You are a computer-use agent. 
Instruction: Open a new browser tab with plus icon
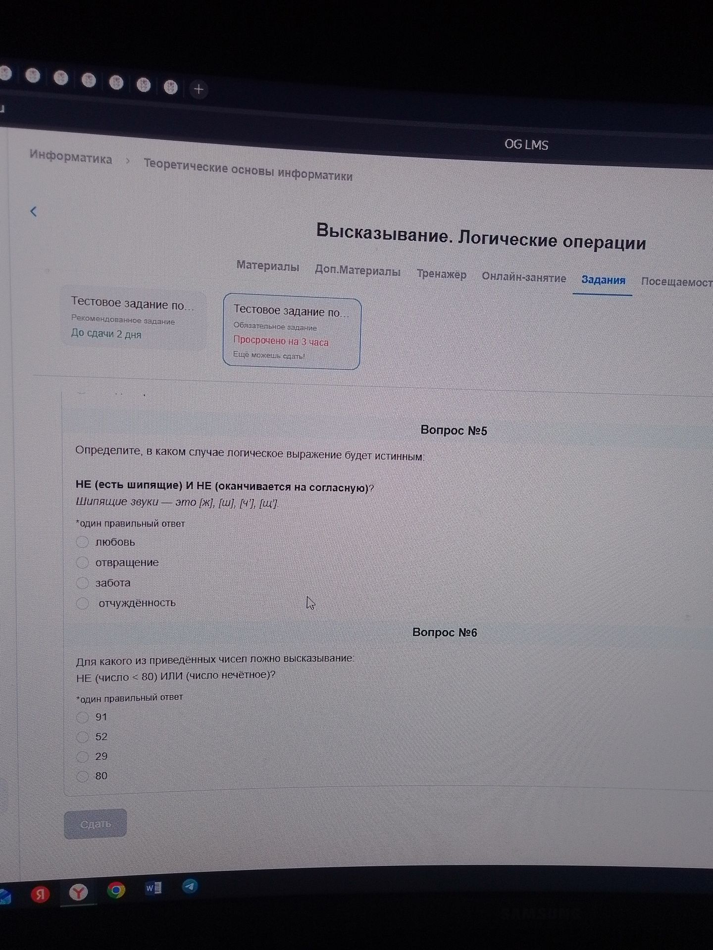click(199, 89)
